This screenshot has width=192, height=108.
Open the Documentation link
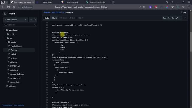pyautogui.click(x=7, y=105)
